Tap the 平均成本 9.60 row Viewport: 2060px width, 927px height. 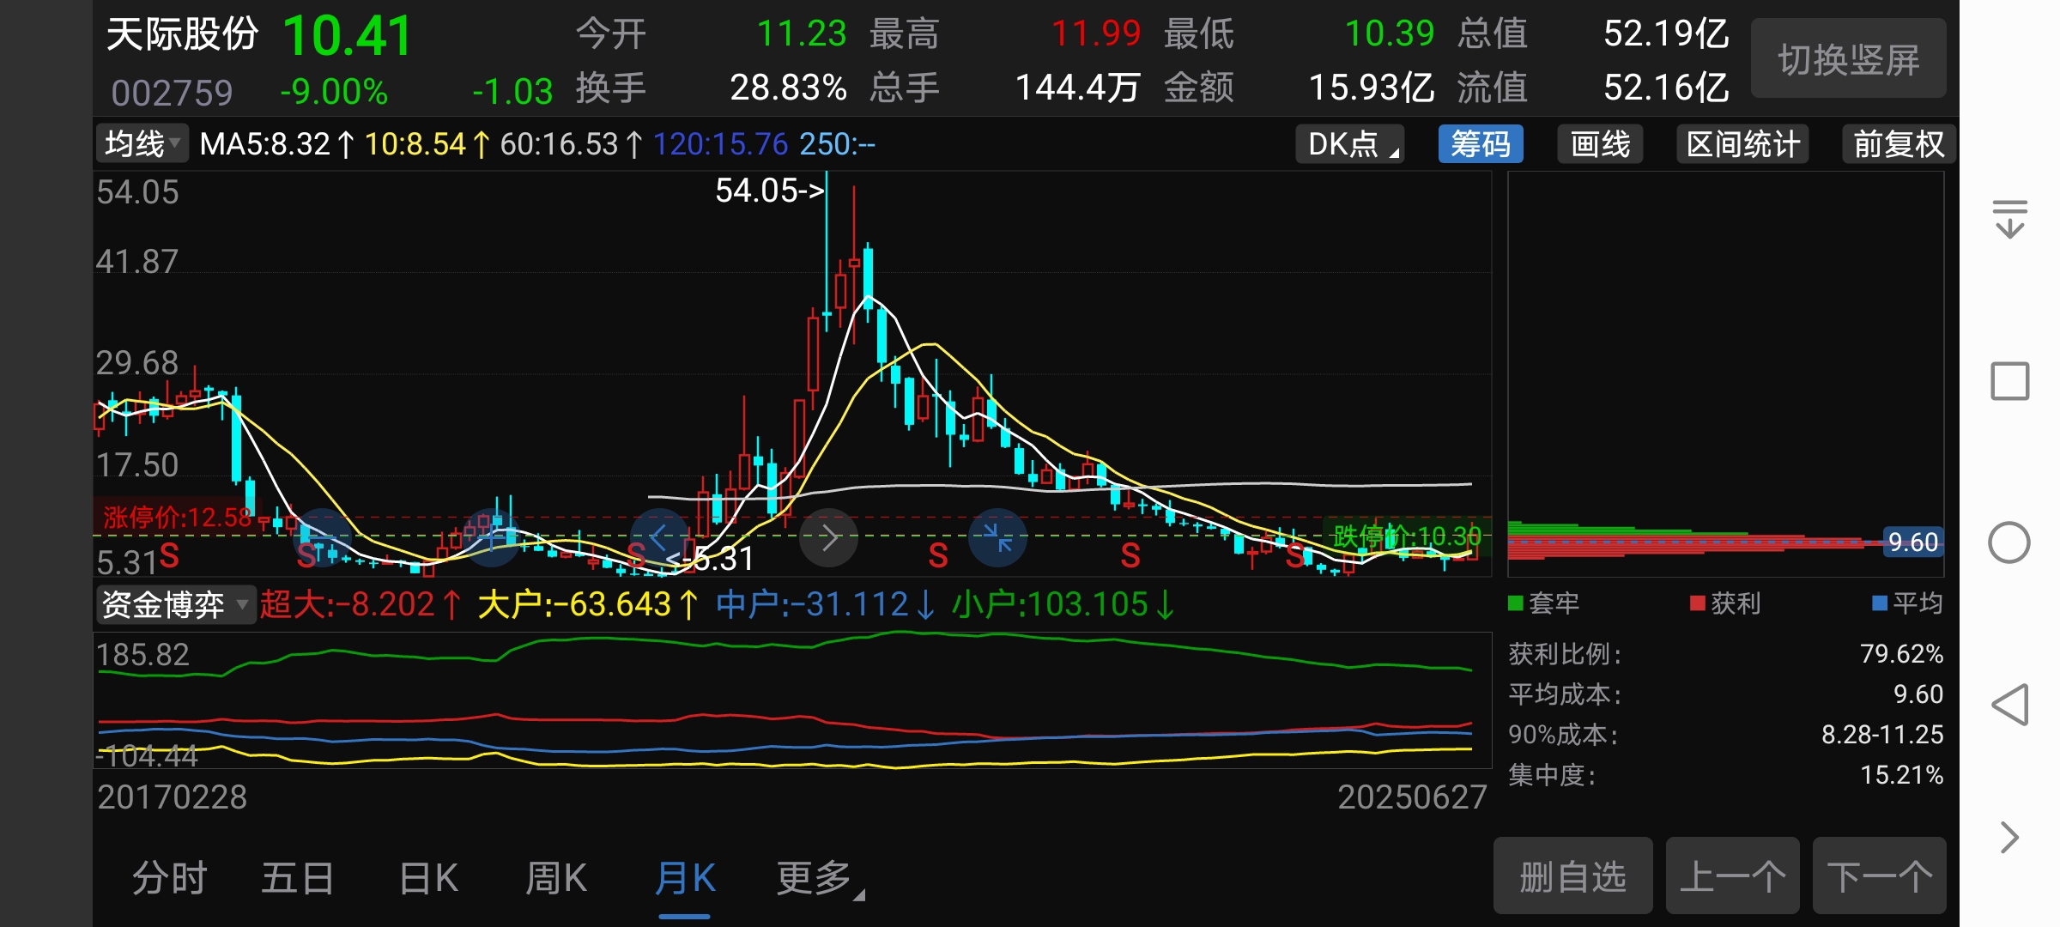[x=1725, y=694]
